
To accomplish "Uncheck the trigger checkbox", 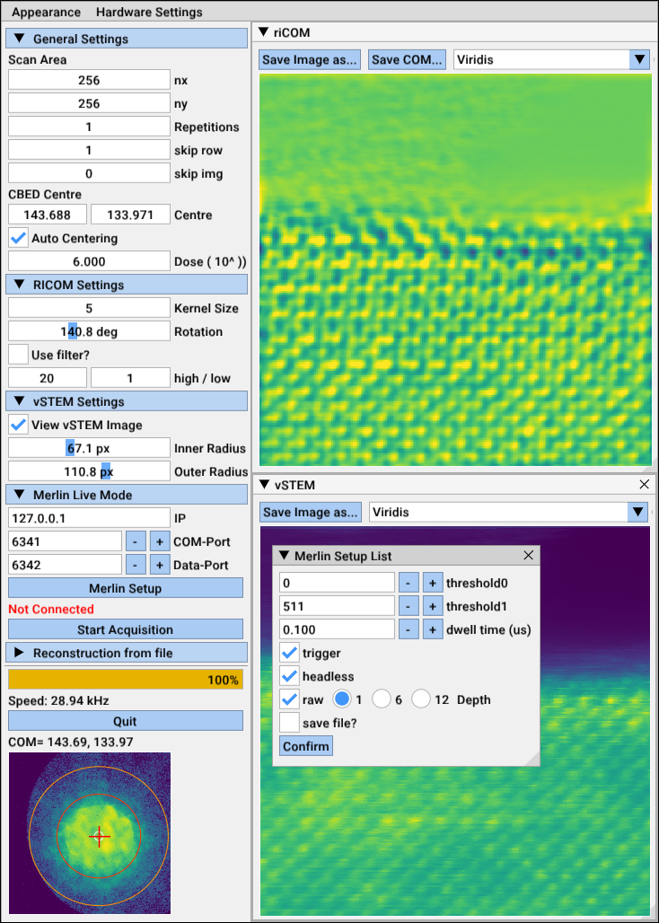I will pos(289,653).
